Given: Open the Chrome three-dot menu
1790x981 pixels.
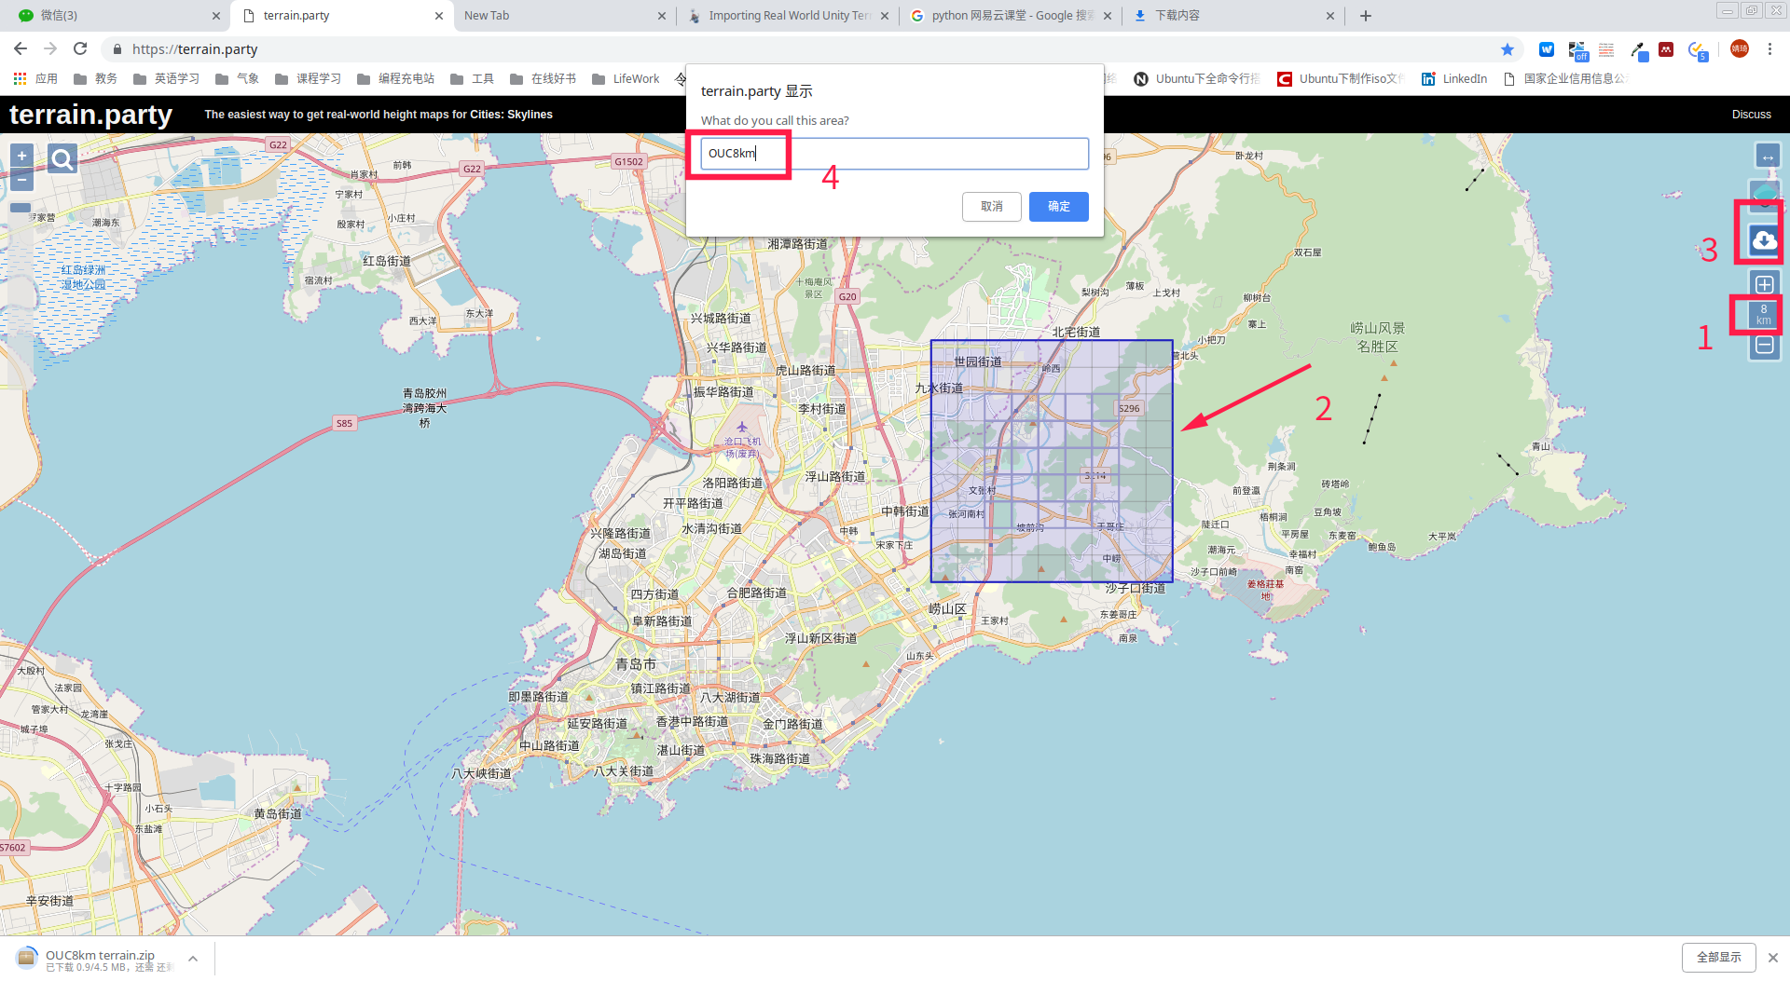Looking at the screenshot, I should (1769, 49).
